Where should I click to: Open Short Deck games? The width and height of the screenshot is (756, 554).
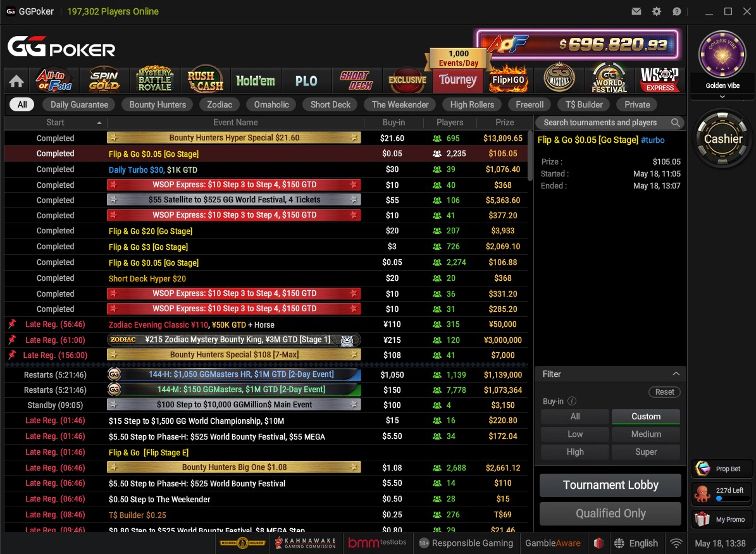click(x=356, y=80)
